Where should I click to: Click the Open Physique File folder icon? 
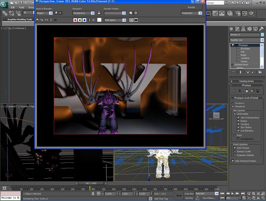pos(252,91)
